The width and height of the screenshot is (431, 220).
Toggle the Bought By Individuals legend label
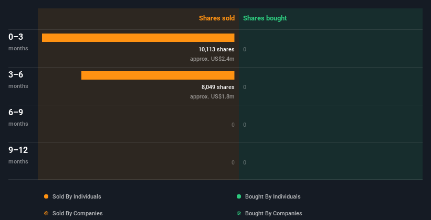(272, 196)
